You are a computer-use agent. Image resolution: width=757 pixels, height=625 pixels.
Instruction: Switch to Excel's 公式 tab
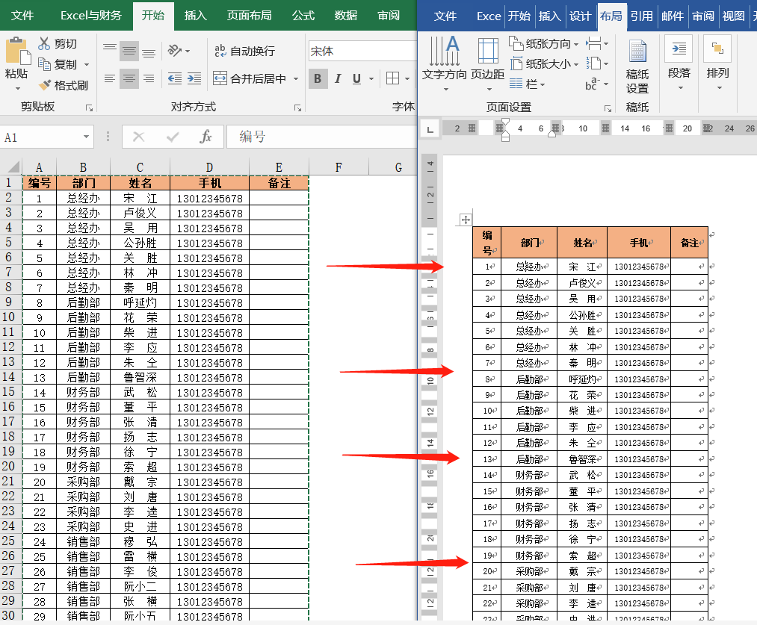[x=303, y=16]
